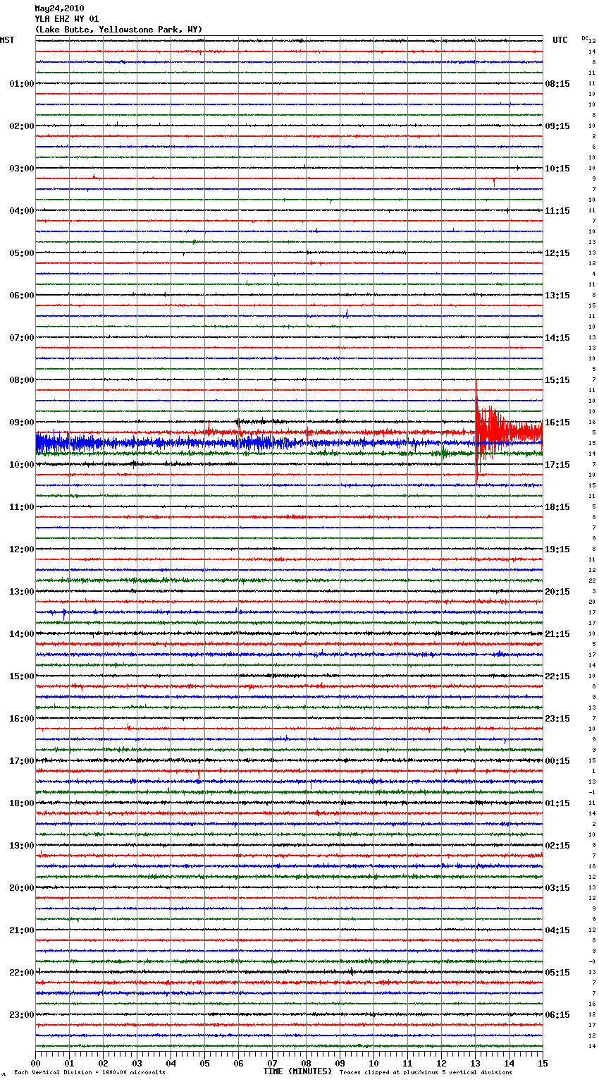This screenshot has height=1082, width=599.
Task: Select the 12:00 MST hour label
Action: pyautogui.click(x=22, y=549)
